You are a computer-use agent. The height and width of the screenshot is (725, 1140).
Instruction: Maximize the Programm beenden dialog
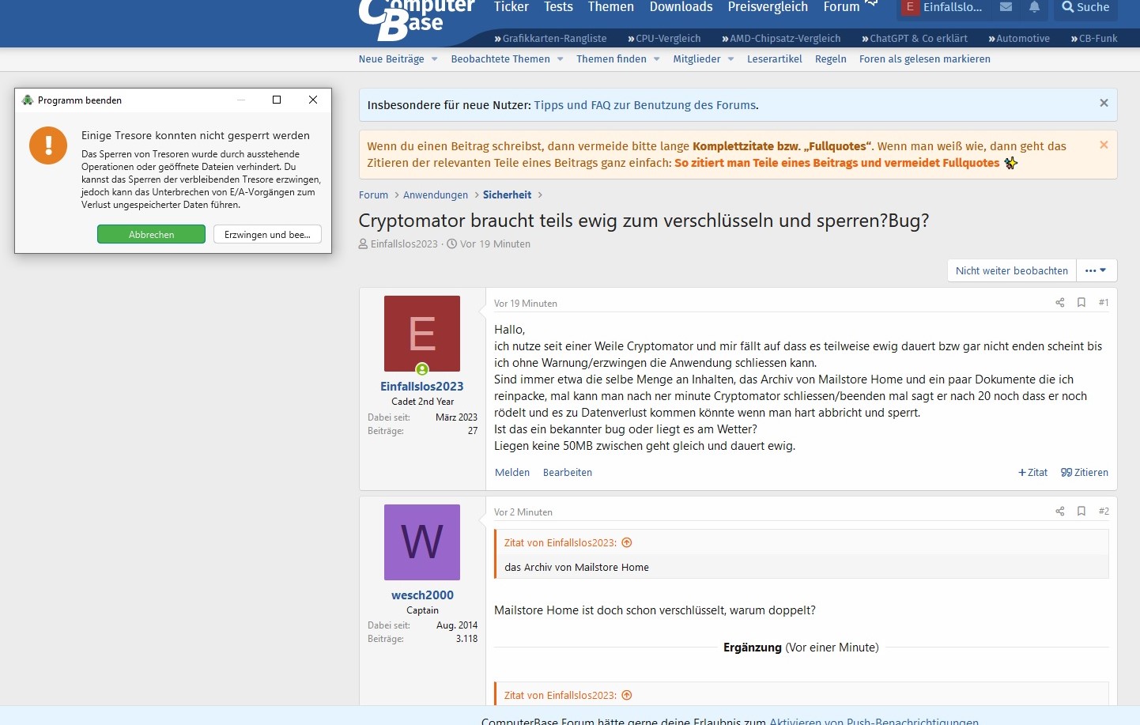tap(277, 100)
